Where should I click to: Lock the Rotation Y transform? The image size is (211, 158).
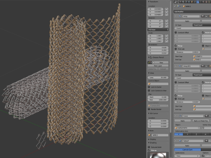coord(167,24)
